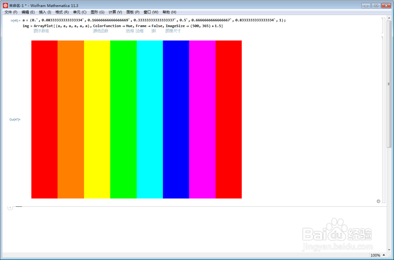Click the green stripe in the plot
Viewport: 394px width, 260px height.
(x=123, y=119)
